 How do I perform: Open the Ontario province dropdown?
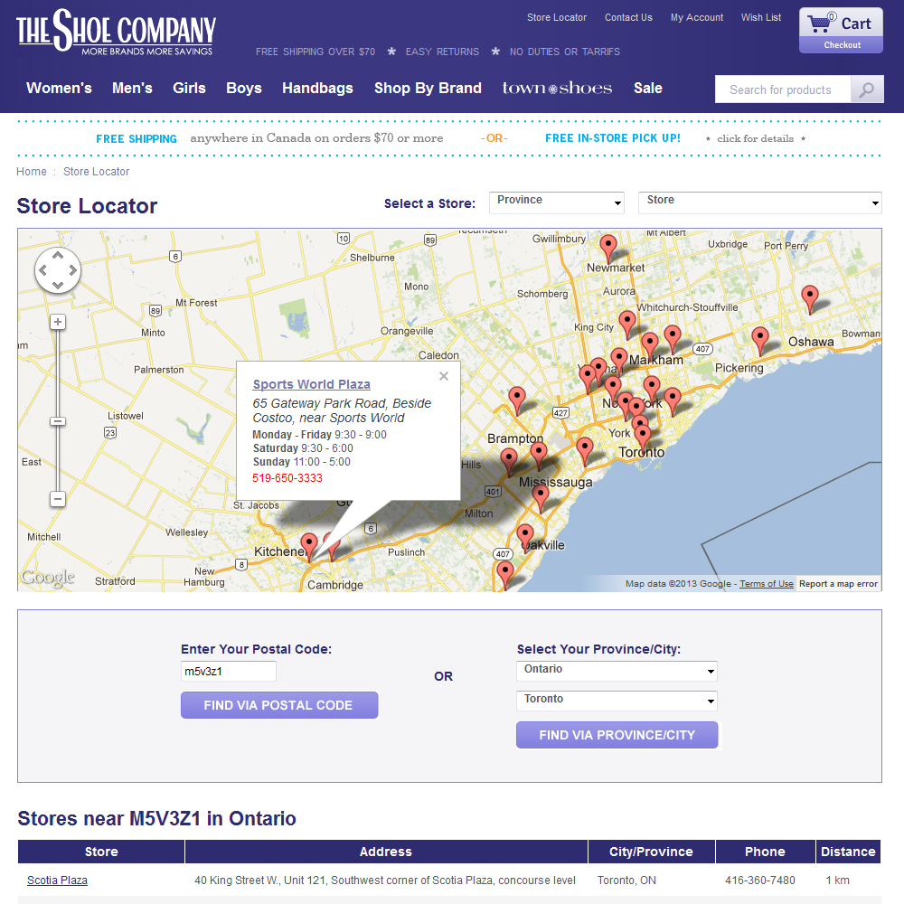(617, 671)
